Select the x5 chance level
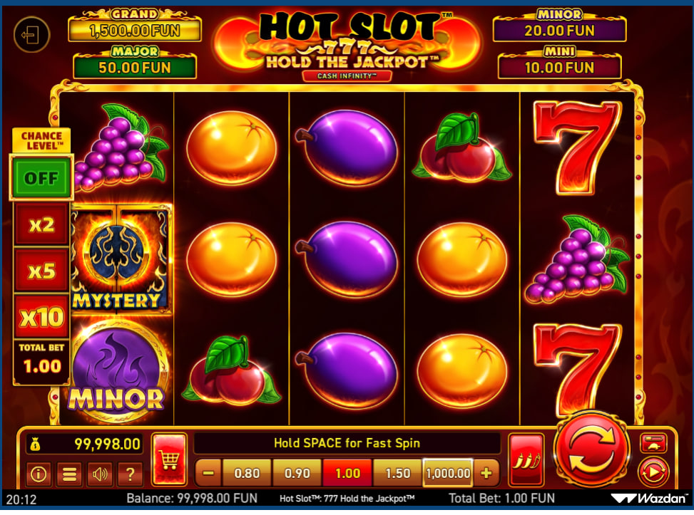Screen dimensions: 694x515 (x=41, y=271)
